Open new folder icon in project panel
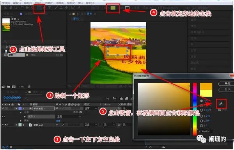 (x=9, y=87)
